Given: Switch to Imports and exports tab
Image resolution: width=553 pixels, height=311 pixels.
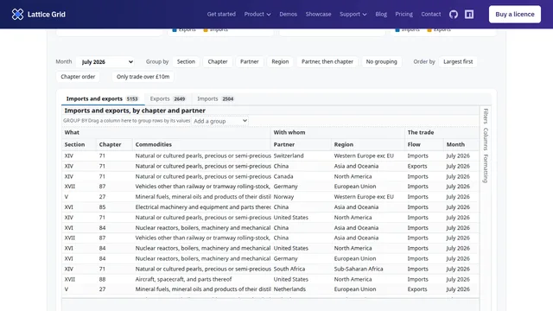Looking at the screenshot, I should click(102, 98).
